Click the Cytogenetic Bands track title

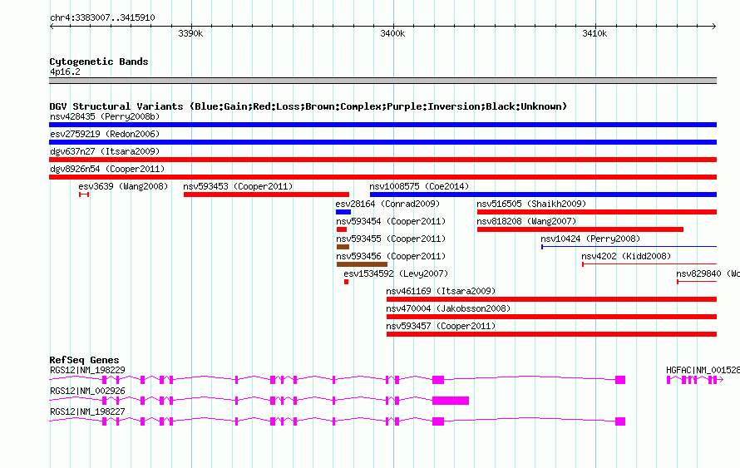[x=99, y=62]
